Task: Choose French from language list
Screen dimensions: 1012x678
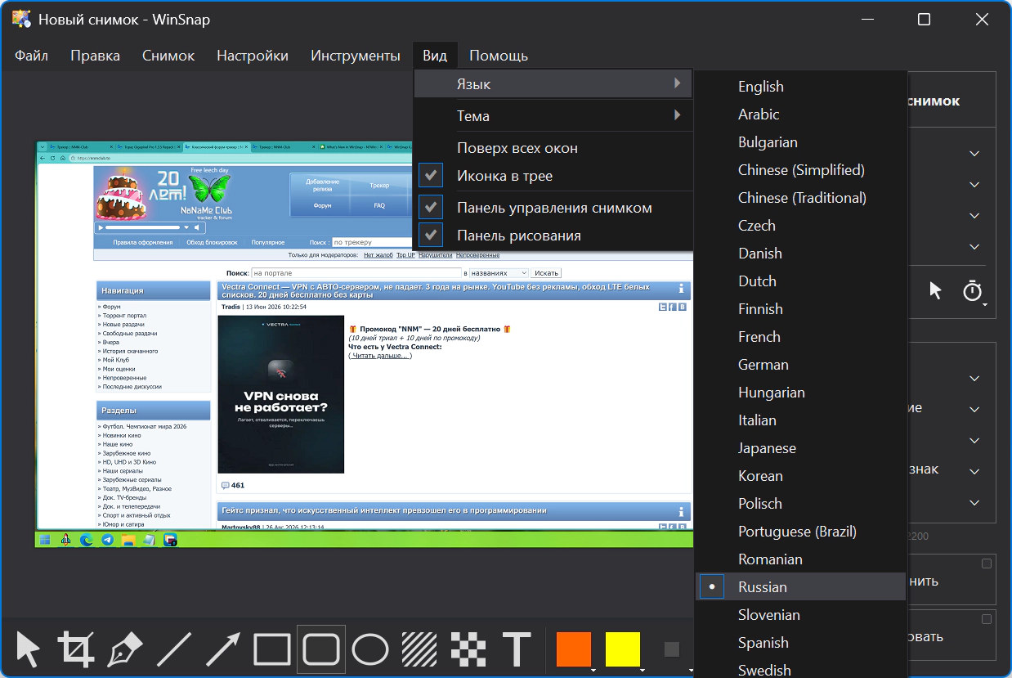Action: coord(800,337)
